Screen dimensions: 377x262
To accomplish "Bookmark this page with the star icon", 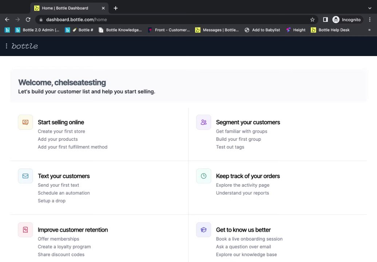I will [312, 20].
